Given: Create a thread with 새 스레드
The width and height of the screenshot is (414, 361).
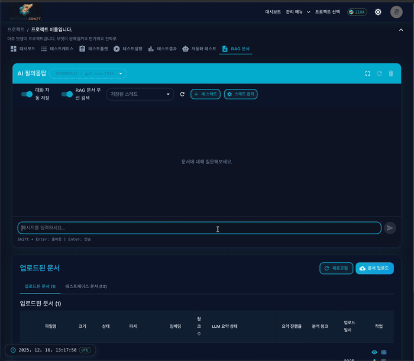Looking at the screenshot, I should pyautogui.click(x=205, y=94).
